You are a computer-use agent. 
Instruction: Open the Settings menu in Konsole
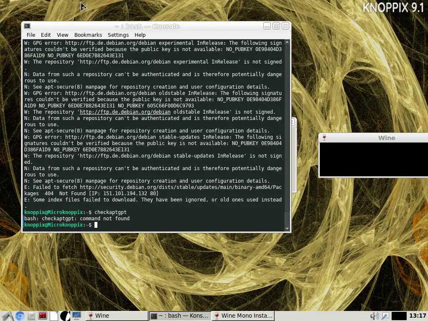click(118, 35)
